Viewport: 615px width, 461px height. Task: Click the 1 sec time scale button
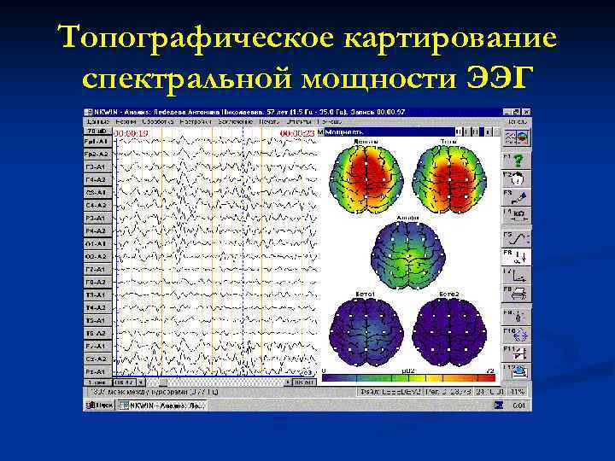97,382
